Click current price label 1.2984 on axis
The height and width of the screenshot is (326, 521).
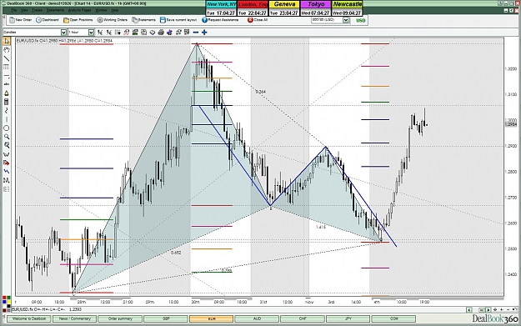[x=511, y=124]
